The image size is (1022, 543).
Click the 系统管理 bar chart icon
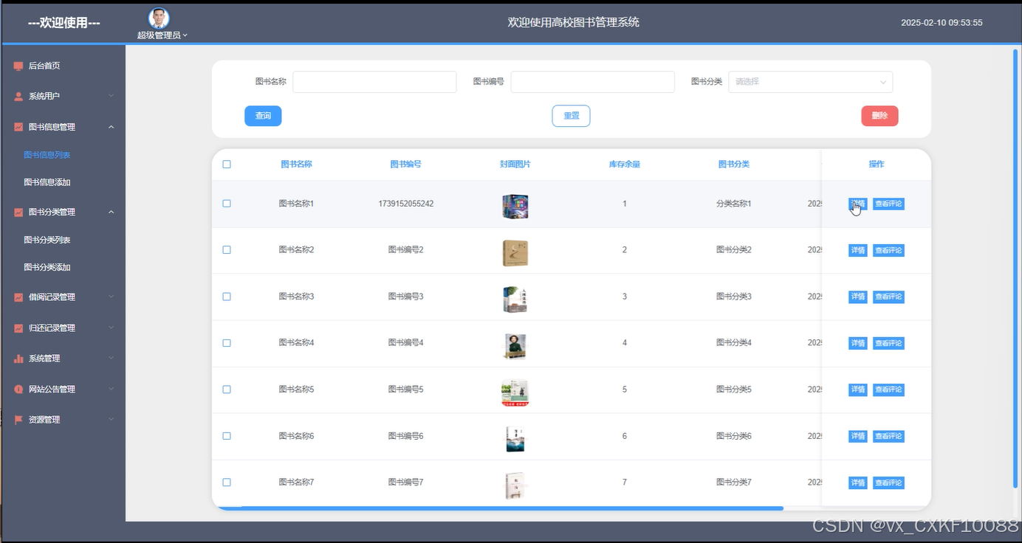click(18, 359)
